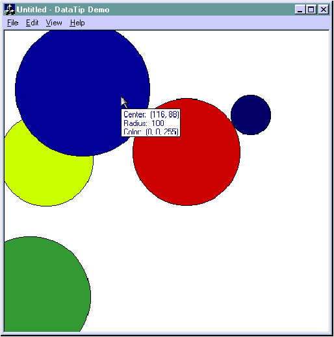The image size is (334, 337).
Task: Open the Edit menu
Action: point(32,23)
